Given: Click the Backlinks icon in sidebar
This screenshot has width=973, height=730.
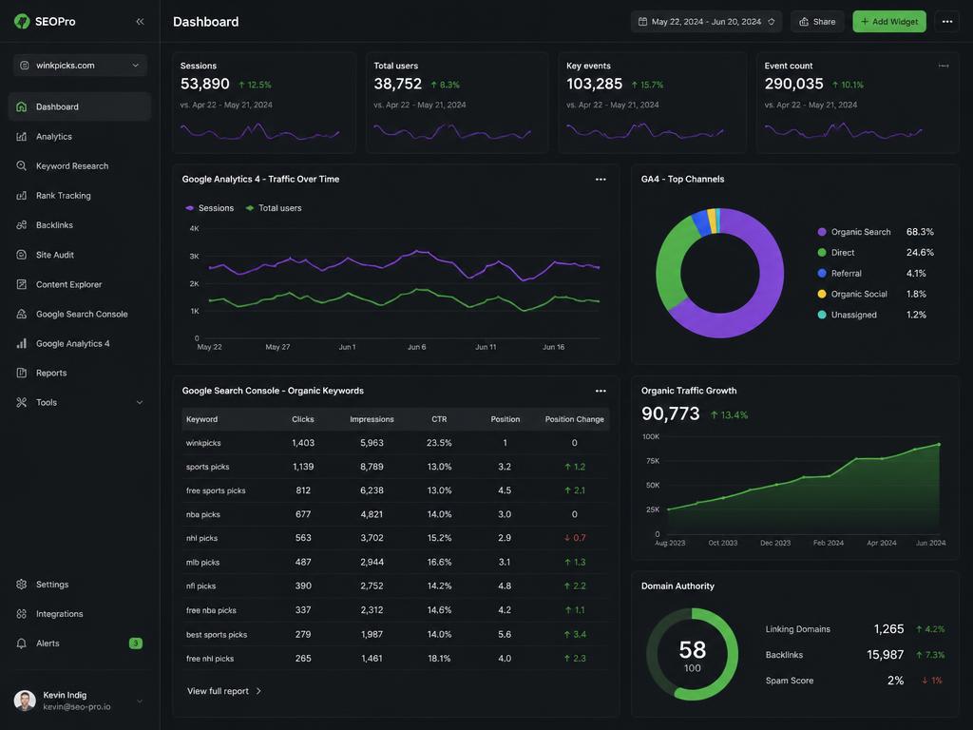Looking at the screenshot, I should click(22, 225).
